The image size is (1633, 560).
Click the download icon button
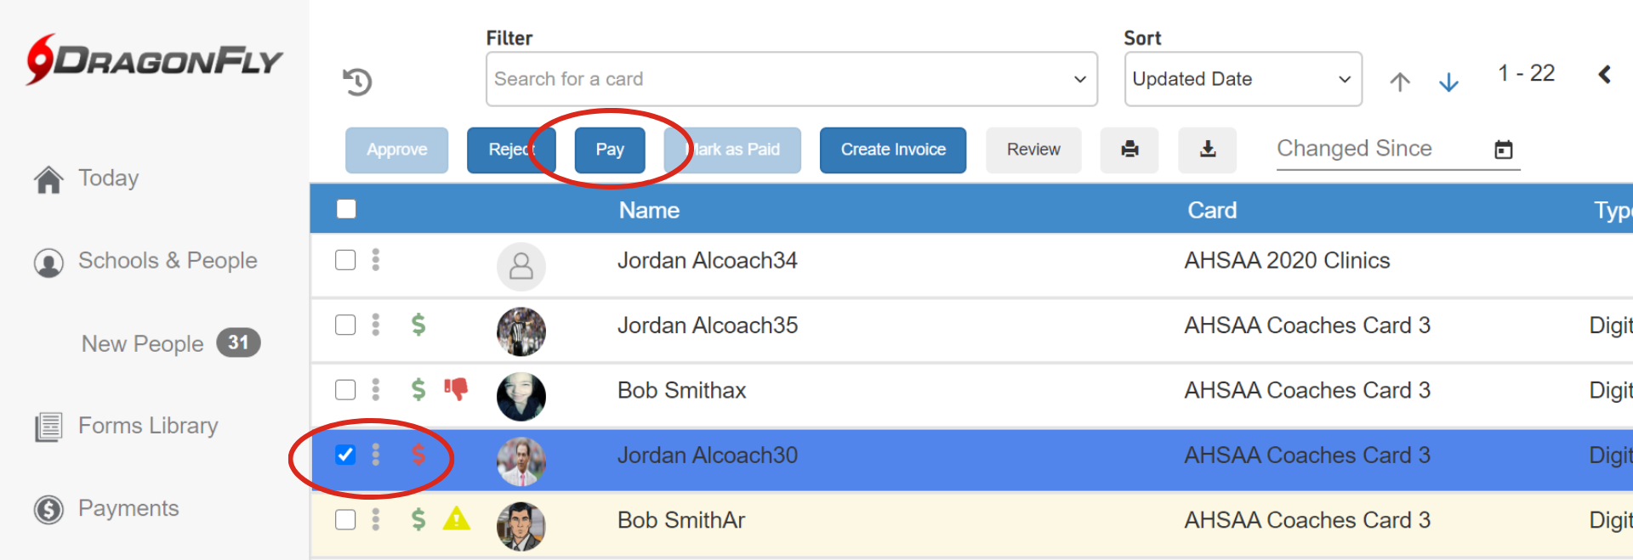1207,150
